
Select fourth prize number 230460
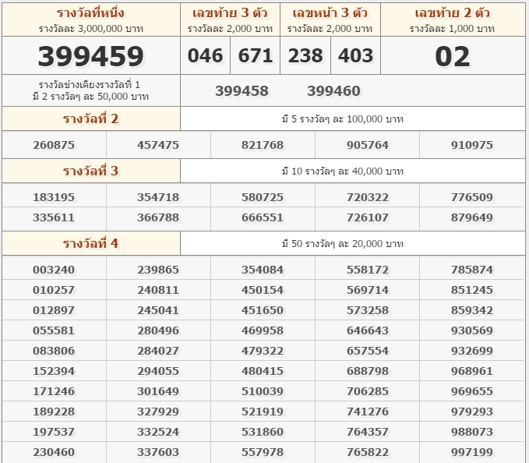[54, 452]
